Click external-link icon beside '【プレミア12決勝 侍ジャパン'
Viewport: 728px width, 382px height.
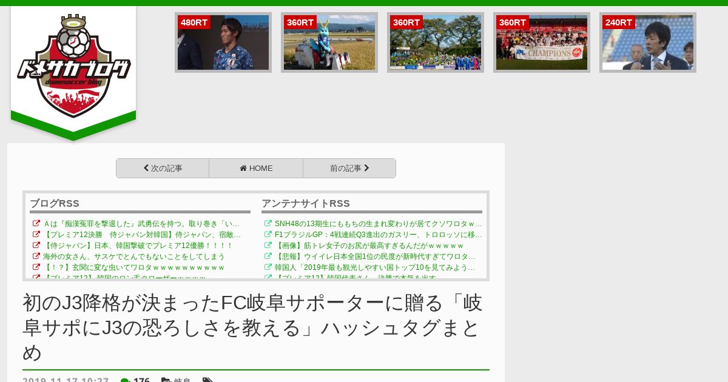36,235
